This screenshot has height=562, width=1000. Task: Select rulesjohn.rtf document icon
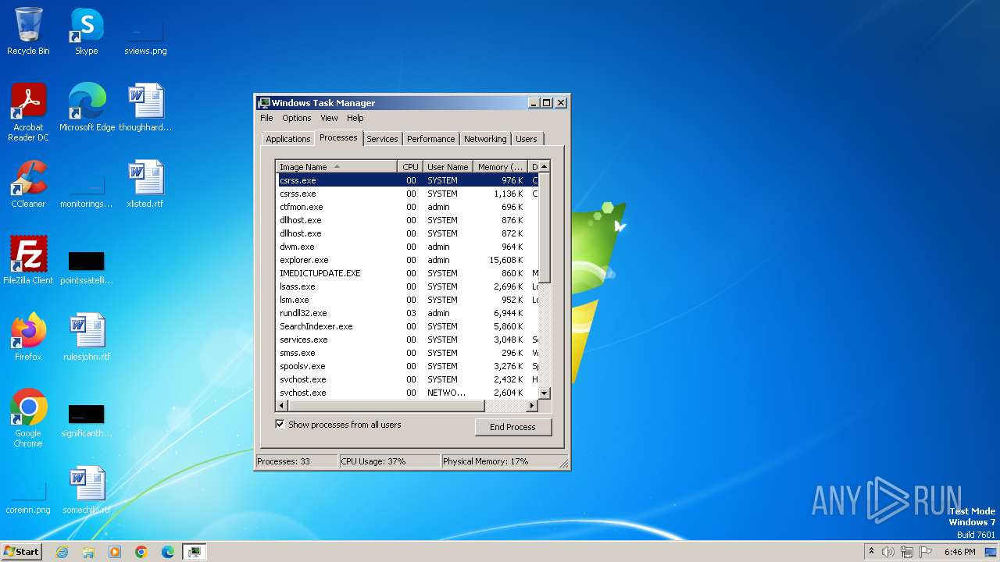87,337
